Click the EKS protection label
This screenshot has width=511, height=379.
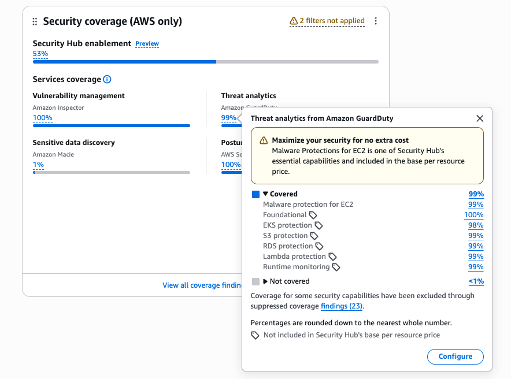click(287, 225)
